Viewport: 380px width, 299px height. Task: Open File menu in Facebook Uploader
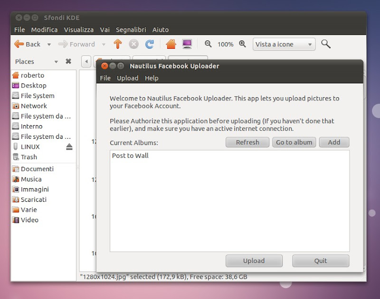[105, 78]
